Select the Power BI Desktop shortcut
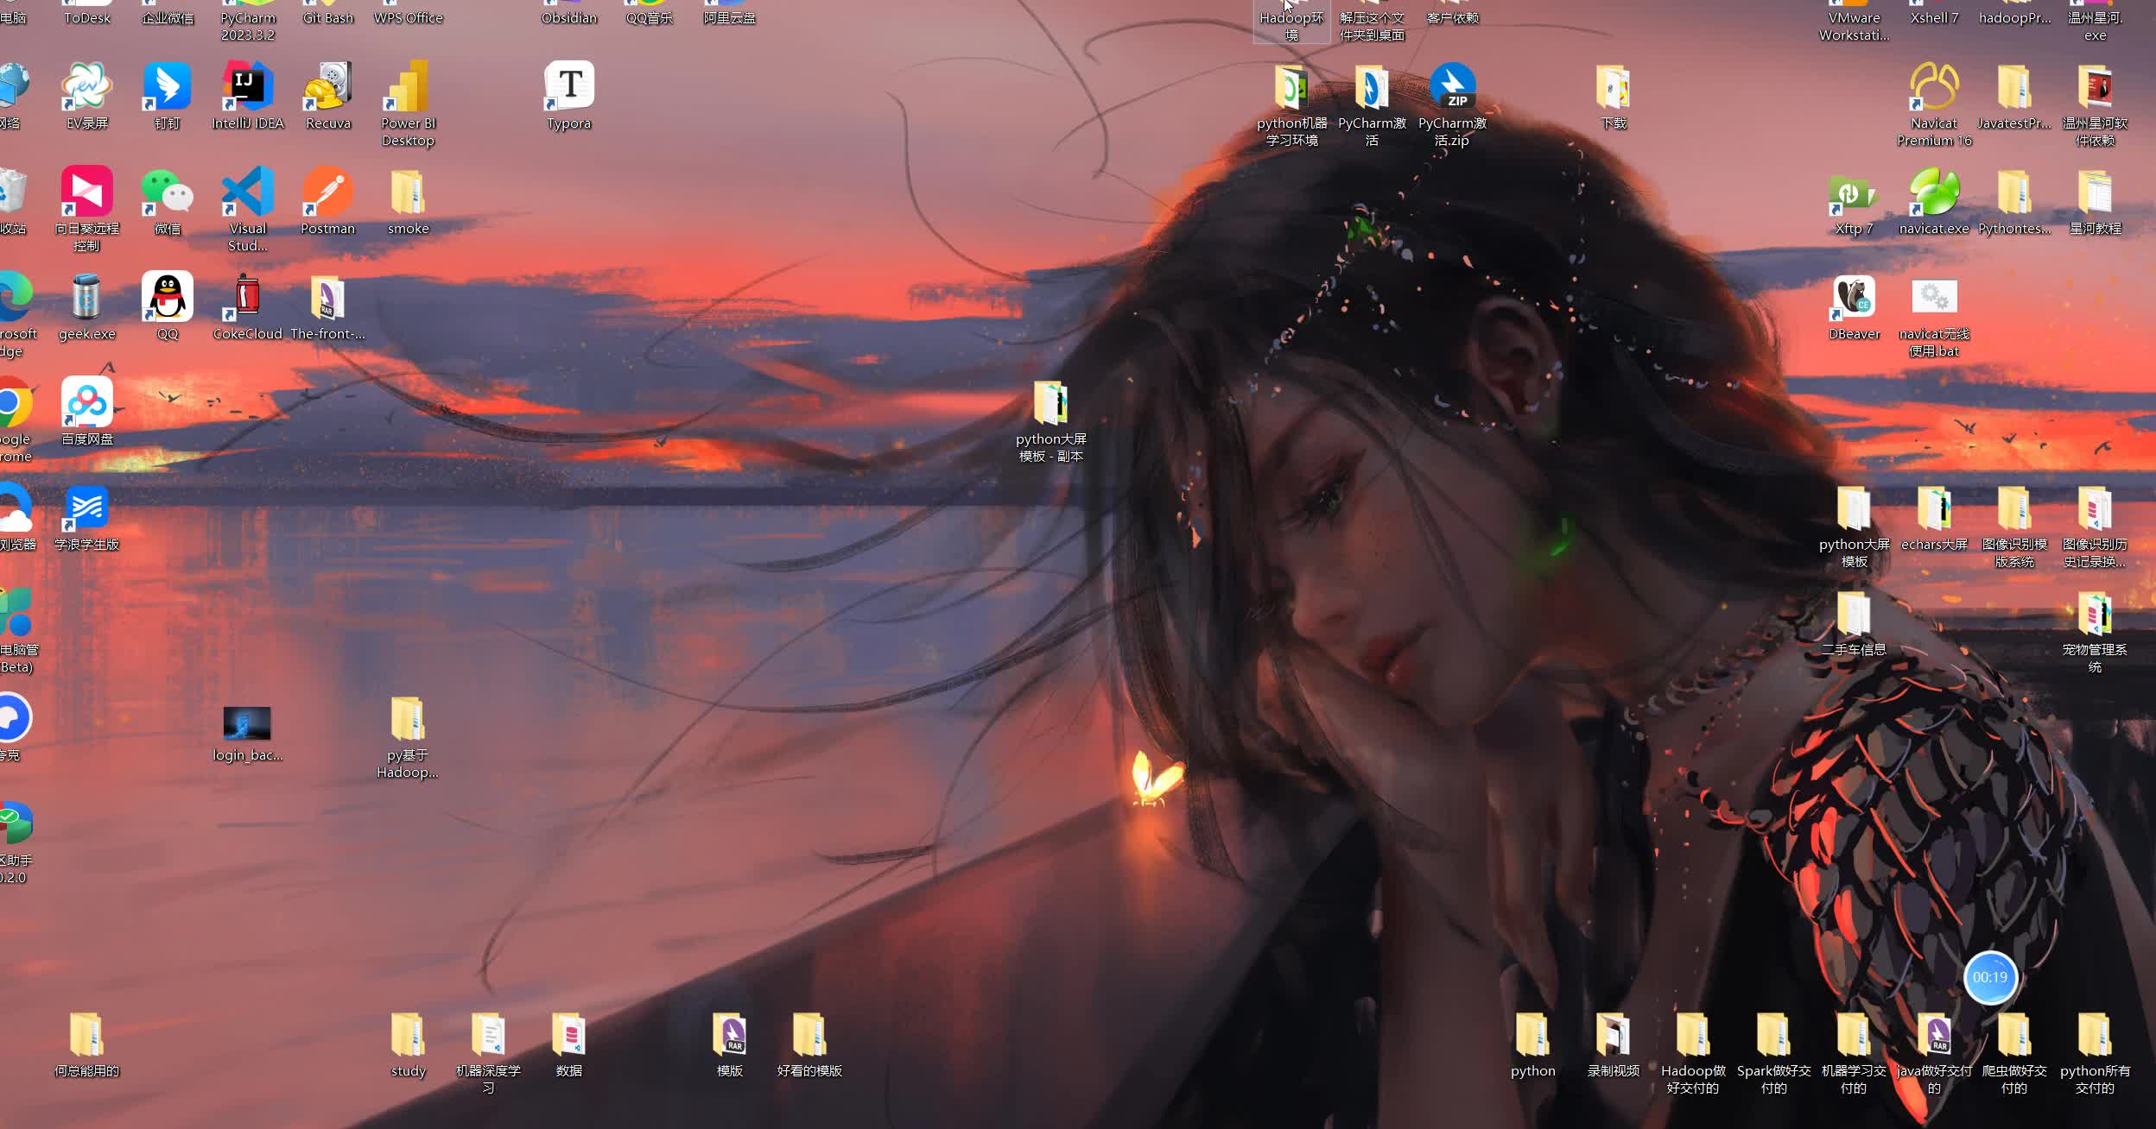 (x=408, y=87)
